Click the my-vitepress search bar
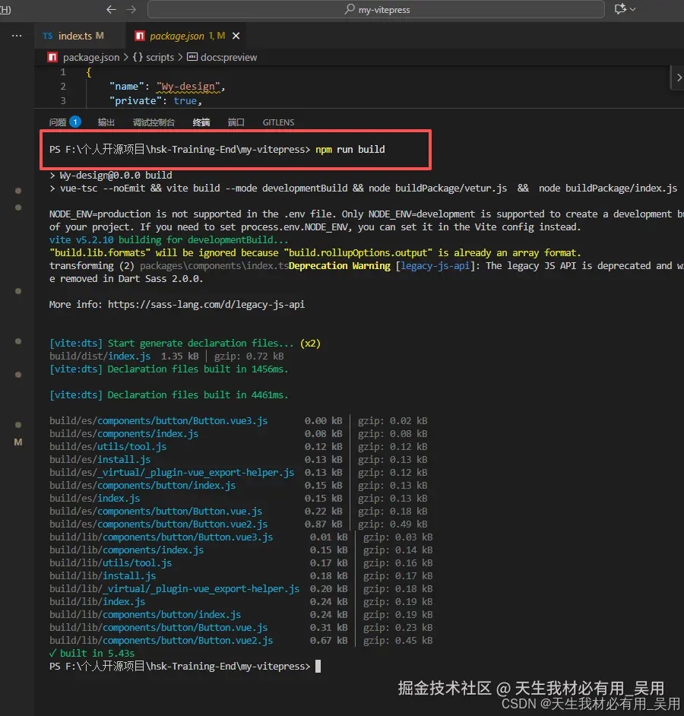This screenshot has width=684, height=716. point(376,10)
